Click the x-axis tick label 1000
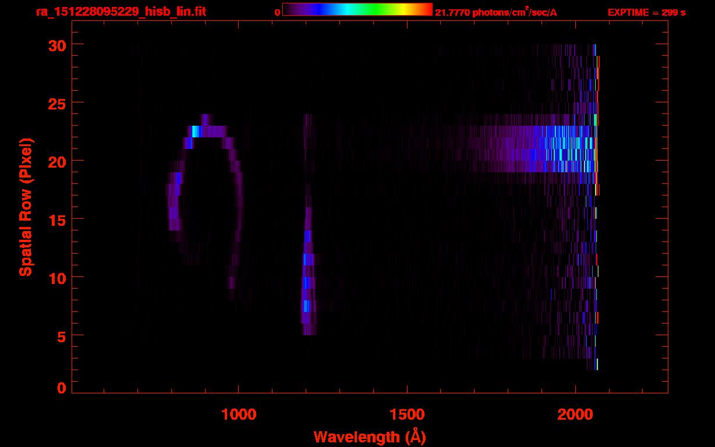715x447 pixels. (239, 414)
